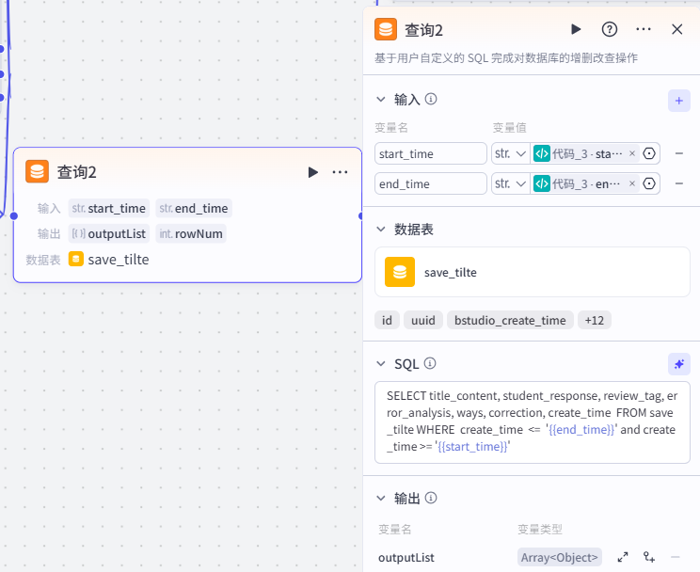
Task: Run the 查询2 node from panel header
Action: (x=576, y=29)
